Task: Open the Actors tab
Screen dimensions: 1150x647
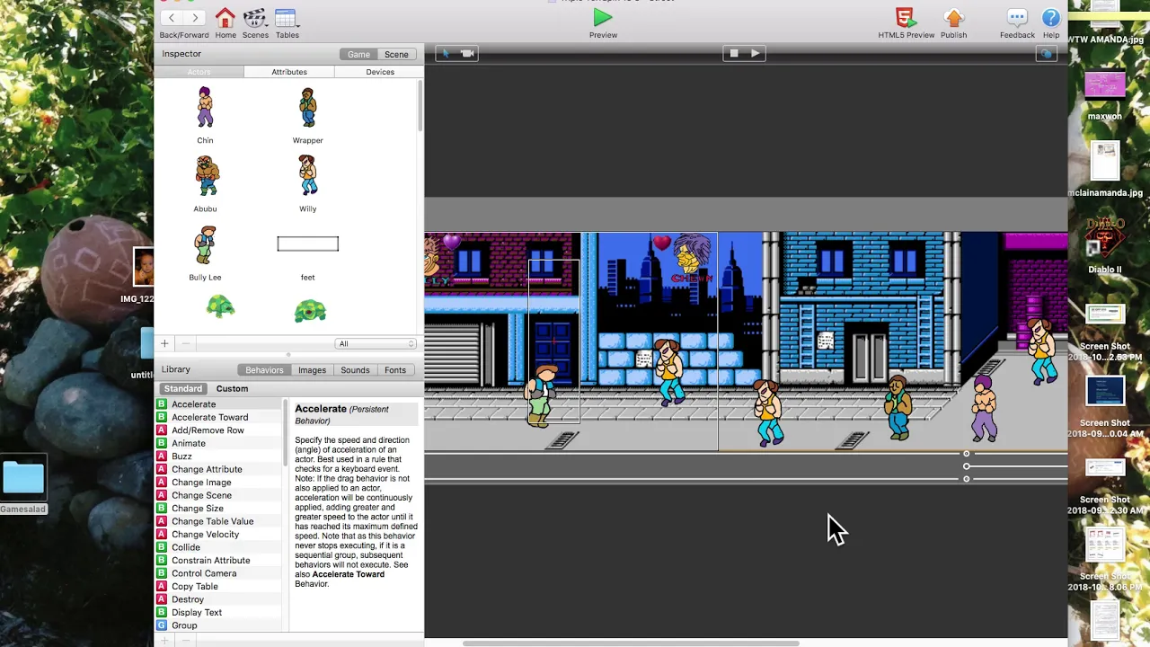Action: 199,72
